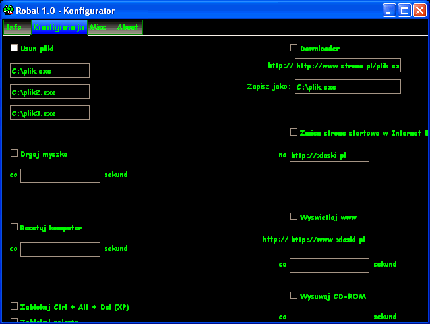
Task: Check the Wyswietlaj www option
Action: coord(294,217)
